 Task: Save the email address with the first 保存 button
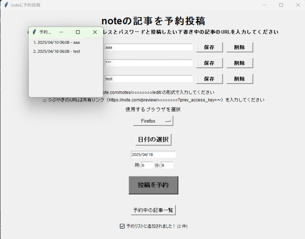point(209,47)
